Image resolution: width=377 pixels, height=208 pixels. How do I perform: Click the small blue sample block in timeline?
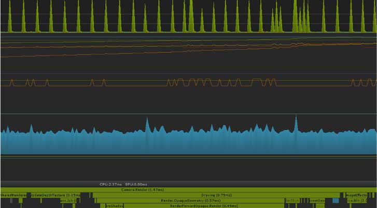pyautogui.click(x=336, y=201)
